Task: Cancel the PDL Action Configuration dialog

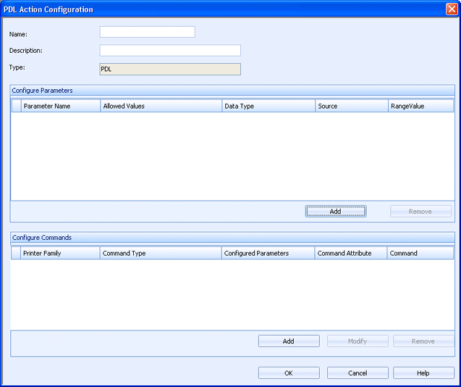Action: coord(358,373)
